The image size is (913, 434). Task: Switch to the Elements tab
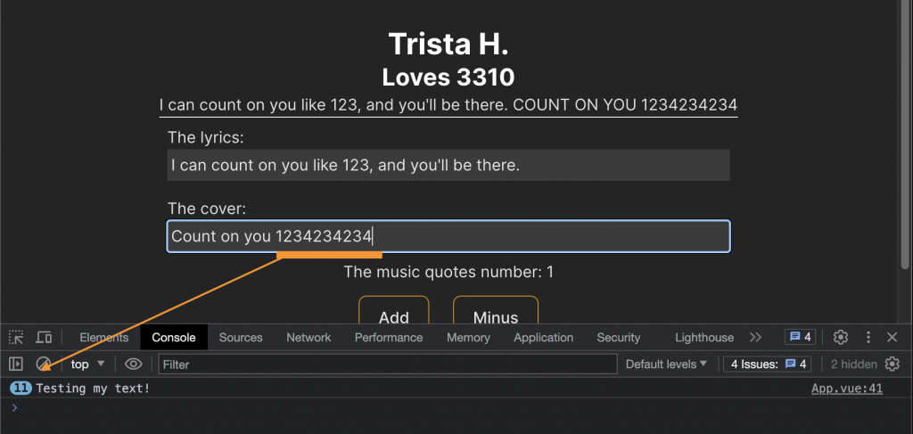point(104,338)
